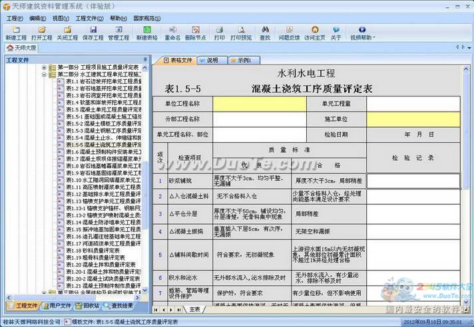Go to last sheet navigation arrow
474x327 pixels.
pyautogui.click(x=179, y=310)
